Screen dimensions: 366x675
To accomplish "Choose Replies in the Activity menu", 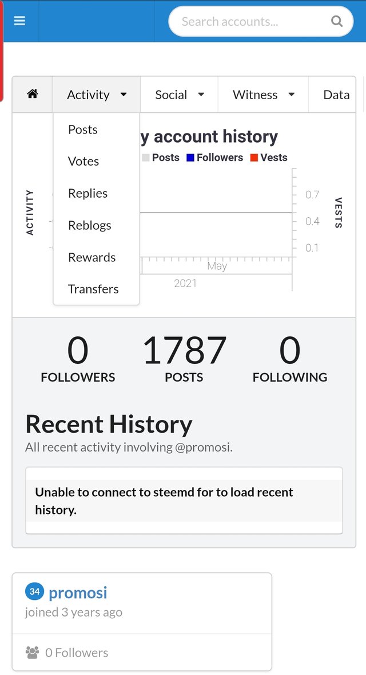I will pyautogui.click(x=87, y=194).
